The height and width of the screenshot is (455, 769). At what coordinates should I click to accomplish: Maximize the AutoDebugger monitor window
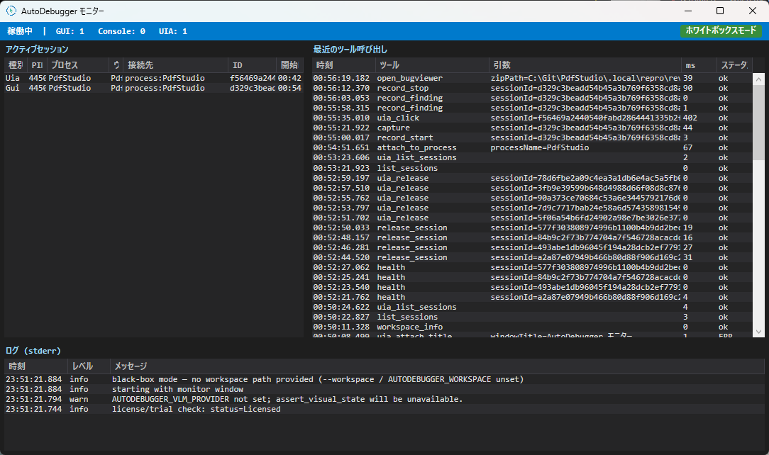pos(720,11)
